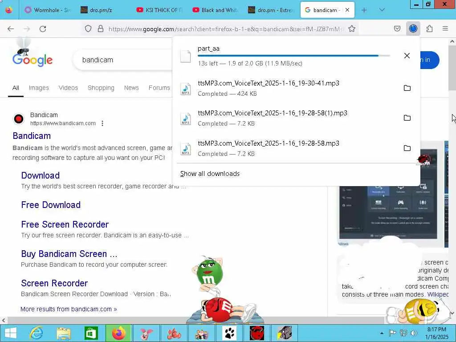Select the Videos search filter
The width and height of the screenshot is (456, 342).
tap(68, 88)
